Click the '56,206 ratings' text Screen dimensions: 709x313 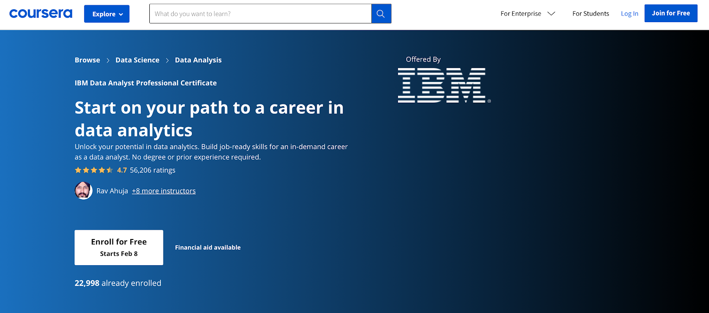pos(152,170)
